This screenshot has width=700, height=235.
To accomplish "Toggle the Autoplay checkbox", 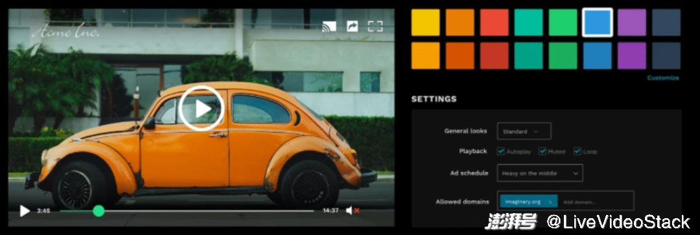I will click(x=501, y=151).
